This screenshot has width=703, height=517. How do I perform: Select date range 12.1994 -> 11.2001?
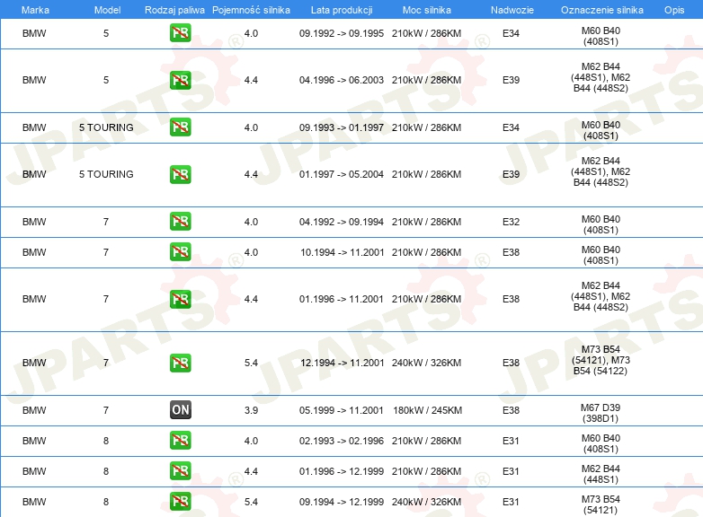point(343,363)
